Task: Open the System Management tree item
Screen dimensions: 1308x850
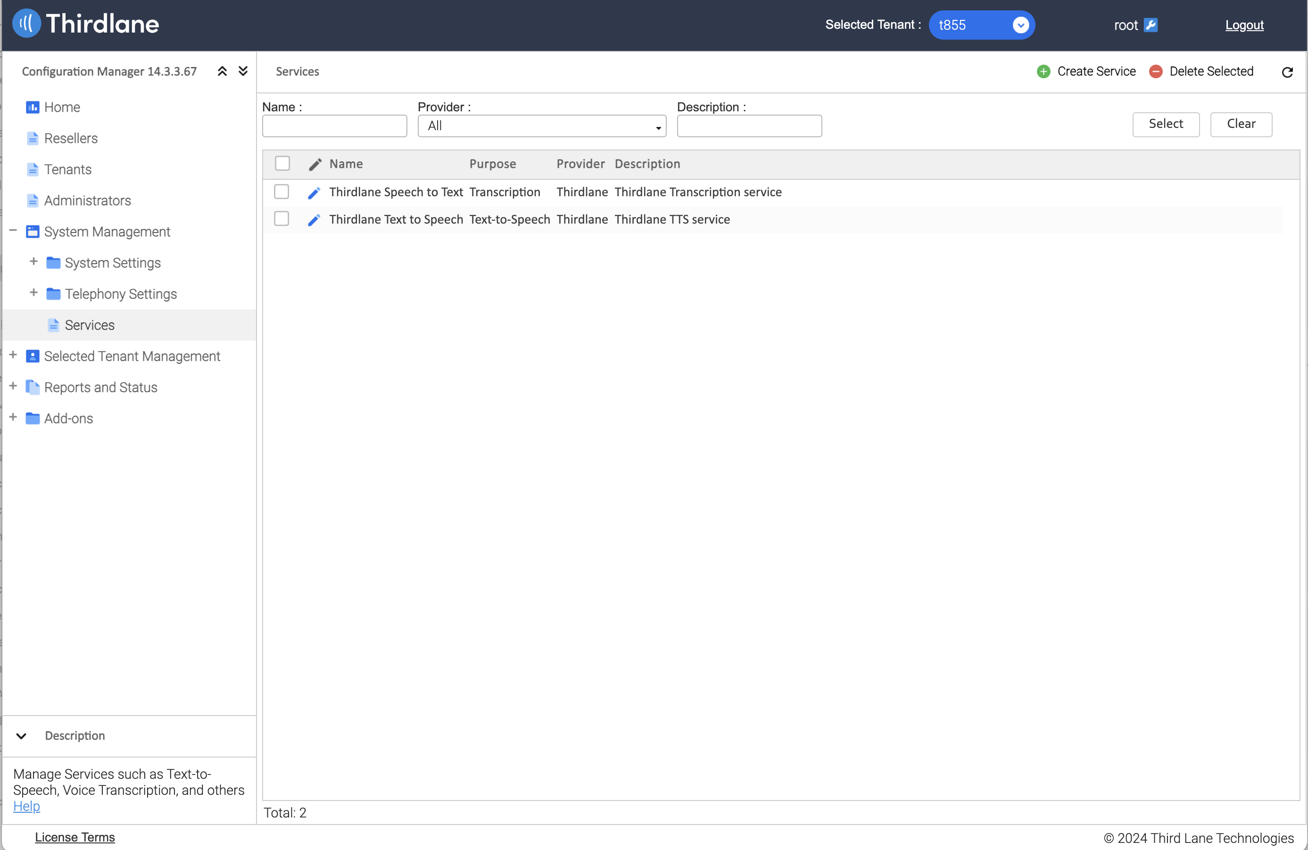Action: pyautogui.click(x=108, y=232)
